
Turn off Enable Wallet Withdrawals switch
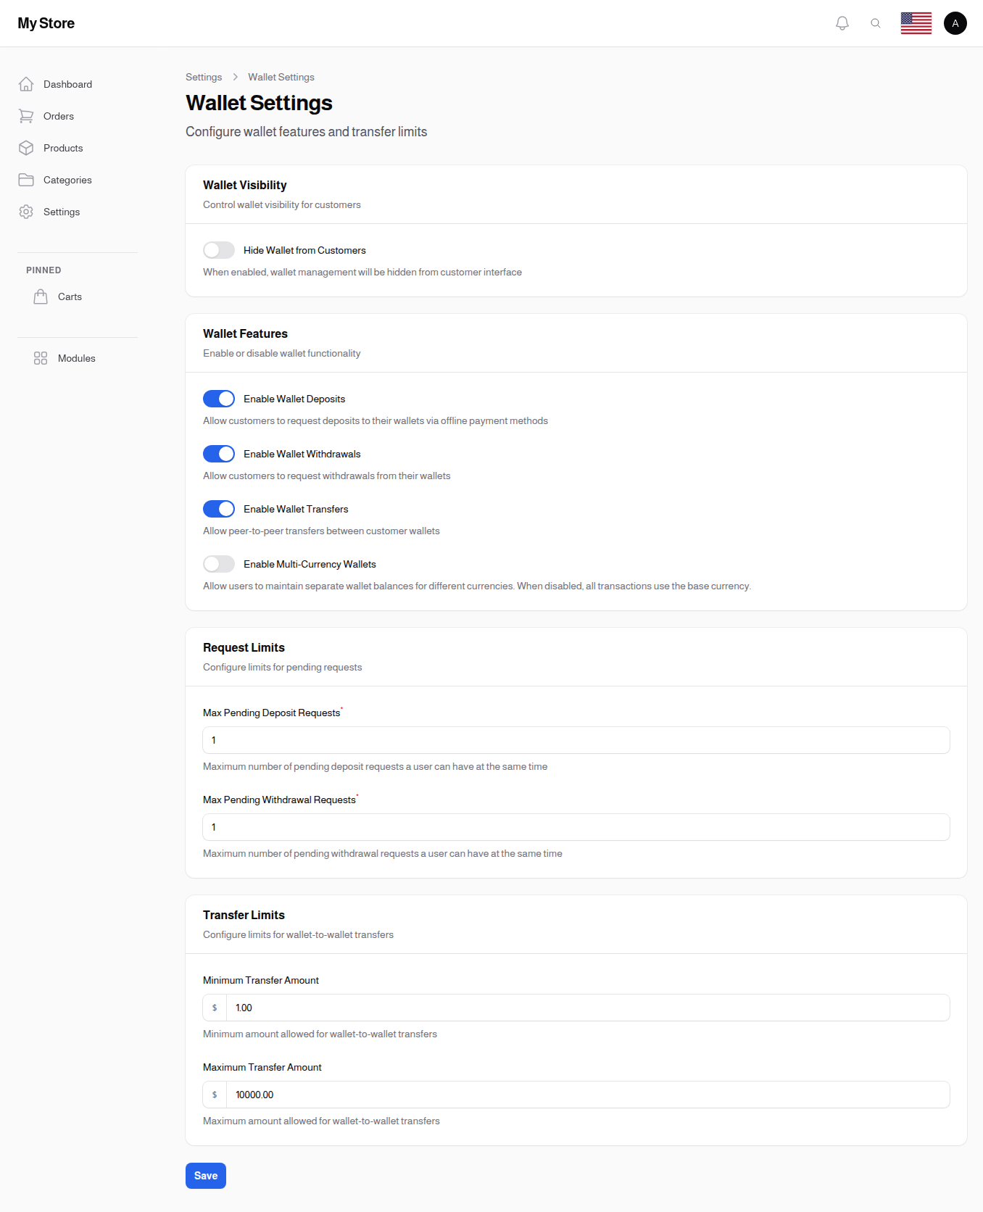point(219,454)
